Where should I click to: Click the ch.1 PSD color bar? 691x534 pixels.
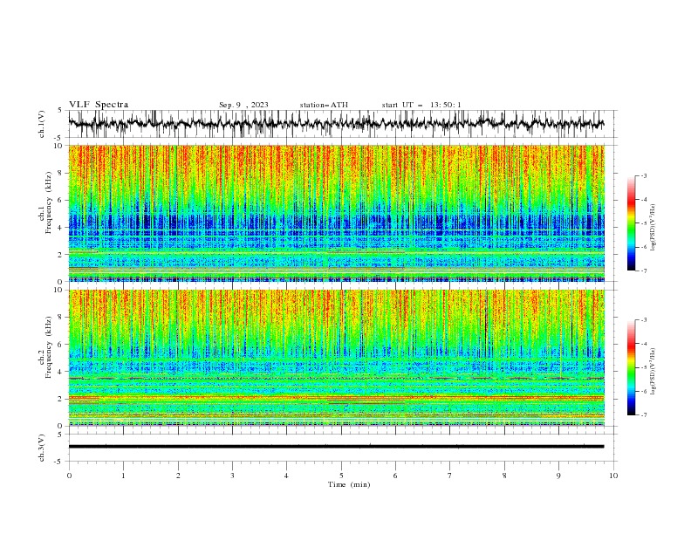pyautogui.click(x=631, y=223)
